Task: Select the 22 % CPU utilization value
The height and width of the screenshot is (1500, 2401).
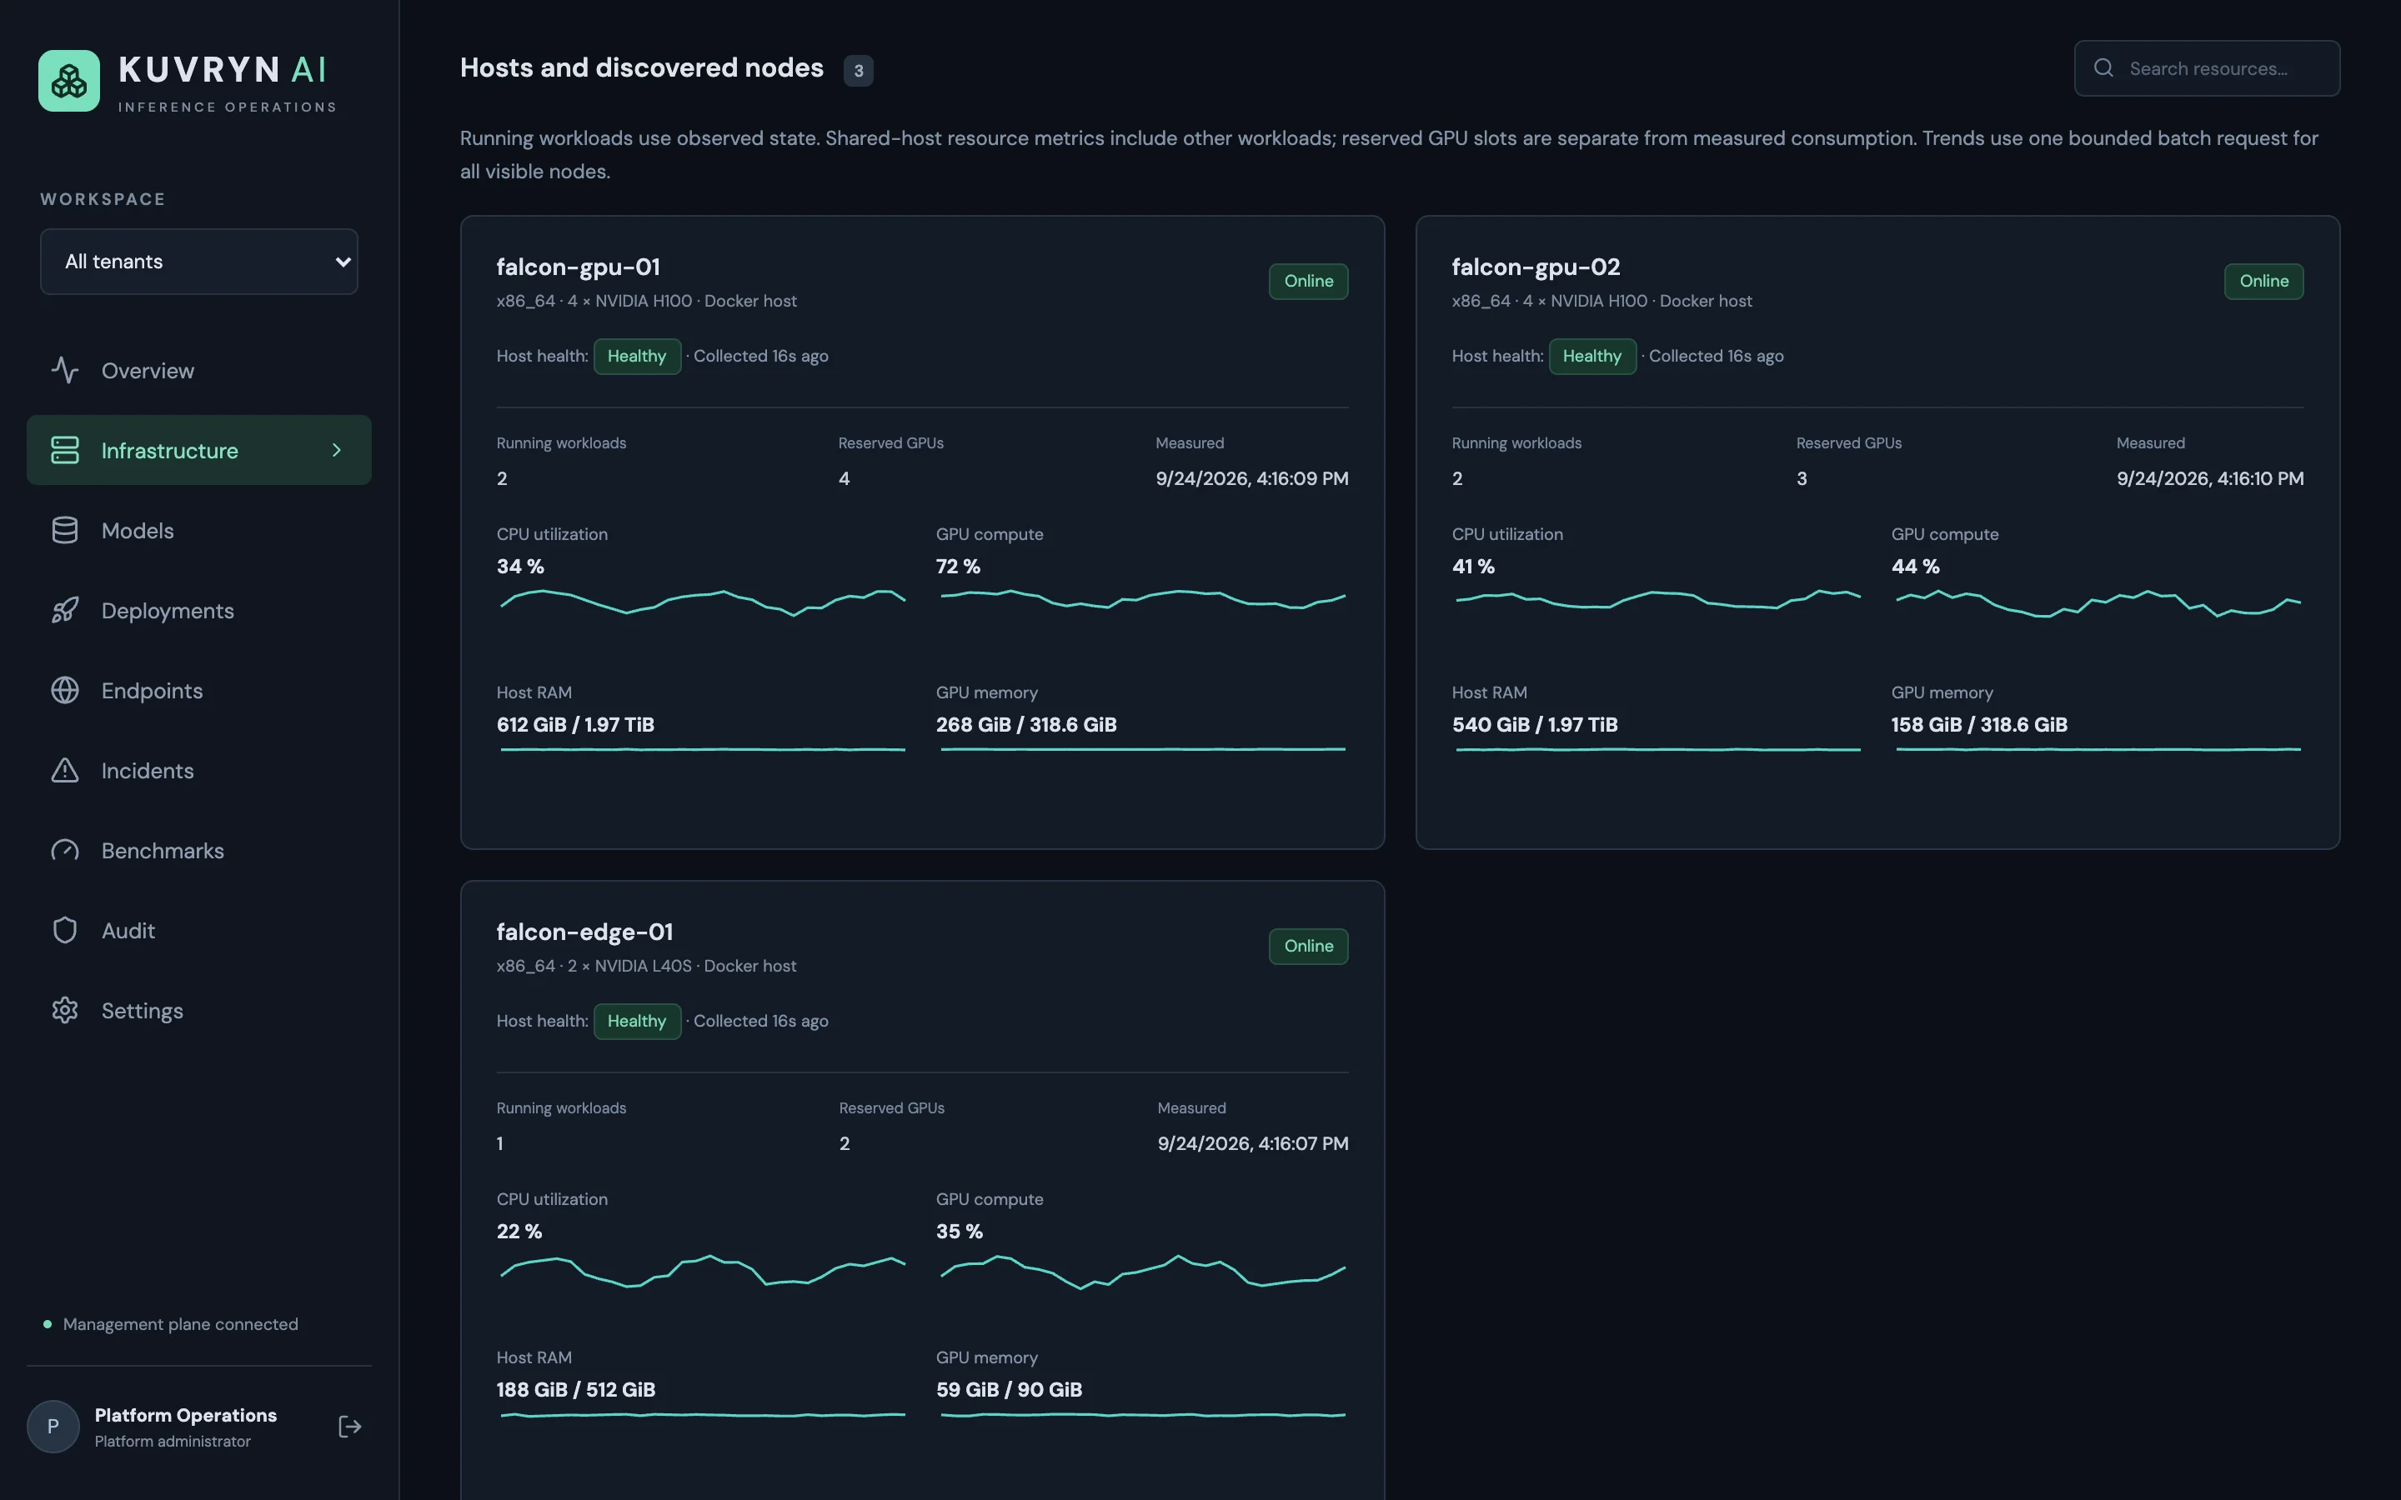Action: (519, 1231)
